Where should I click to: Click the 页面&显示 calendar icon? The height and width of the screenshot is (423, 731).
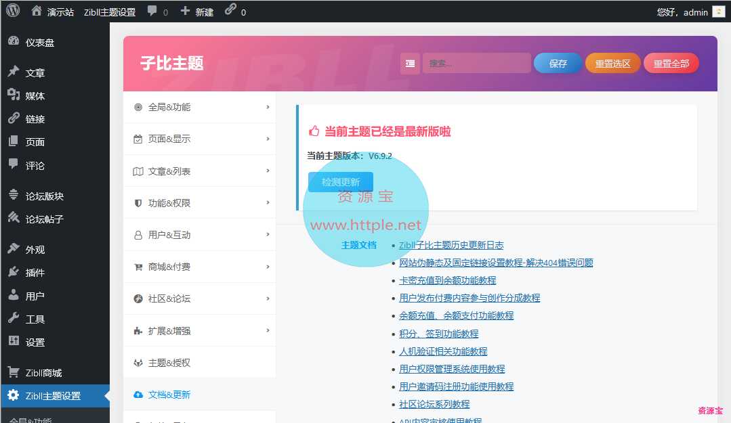tap(138, 139)
